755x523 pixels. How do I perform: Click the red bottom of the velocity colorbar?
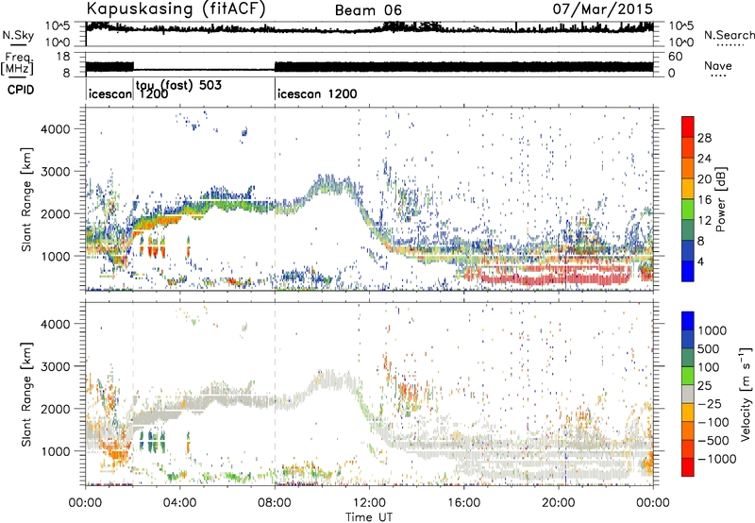click(688, 467)
